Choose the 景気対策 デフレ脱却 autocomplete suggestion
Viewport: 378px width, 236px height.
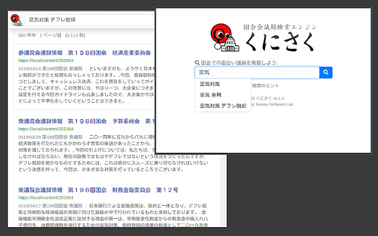click(223, 106)
